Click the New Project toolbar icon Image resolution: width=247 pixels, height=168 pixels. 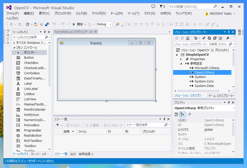click(x=27, y=24)
